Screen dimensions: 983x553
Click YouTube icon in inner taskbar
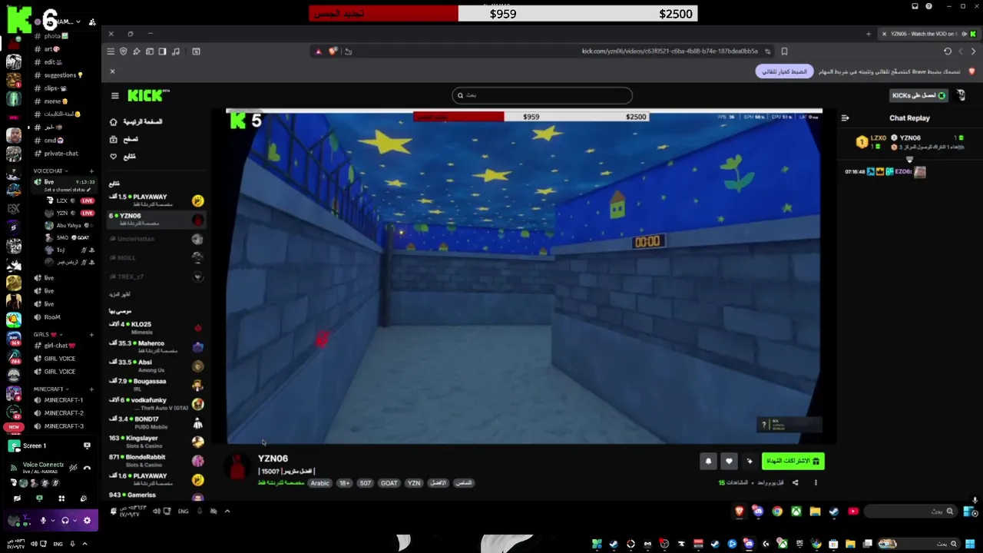(853, 512)
